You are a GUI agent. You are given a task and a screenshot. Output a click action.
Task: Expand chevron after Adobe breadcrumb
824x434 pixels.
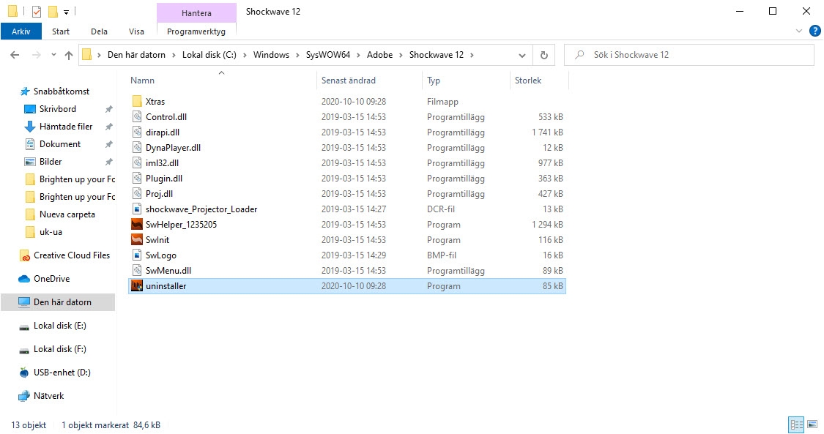pyautogui.click(x=401, y=55)
